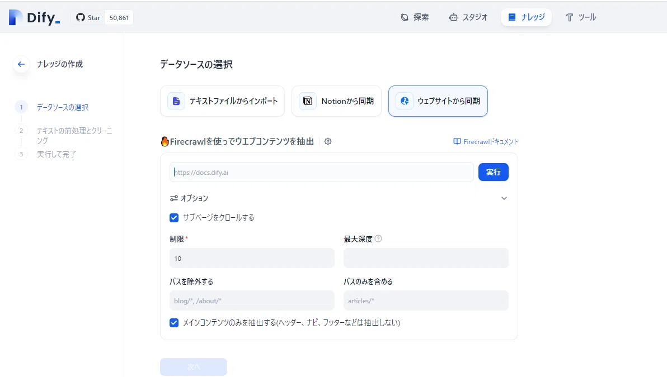Click the パスを除外する label
This screenshot has height=377, width=667.
(191, 281)
